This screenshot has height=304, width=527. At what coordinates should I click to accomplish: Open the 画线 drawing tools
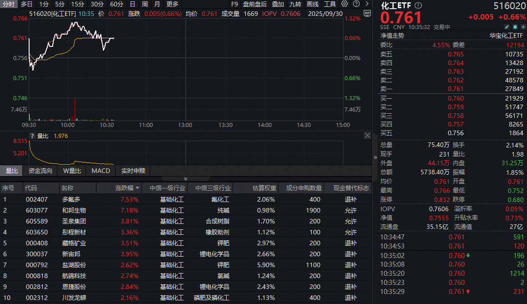(x=313, y=4)
